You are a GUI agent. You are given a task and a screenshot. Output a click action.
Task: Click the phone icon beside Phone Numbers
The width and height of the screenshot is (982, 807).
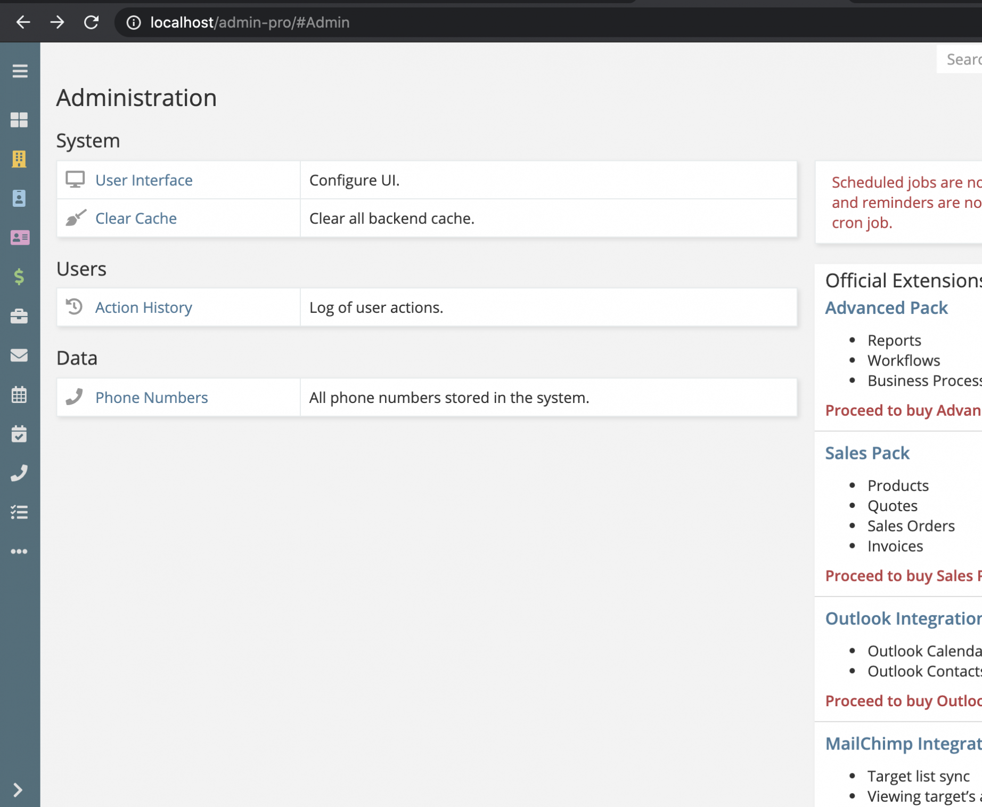(x=74, y=397)
